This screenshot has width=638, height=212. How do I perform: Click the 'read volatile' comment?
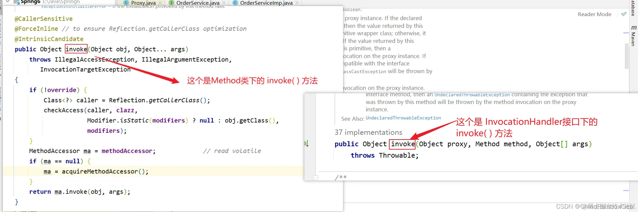tap(232, 151)
